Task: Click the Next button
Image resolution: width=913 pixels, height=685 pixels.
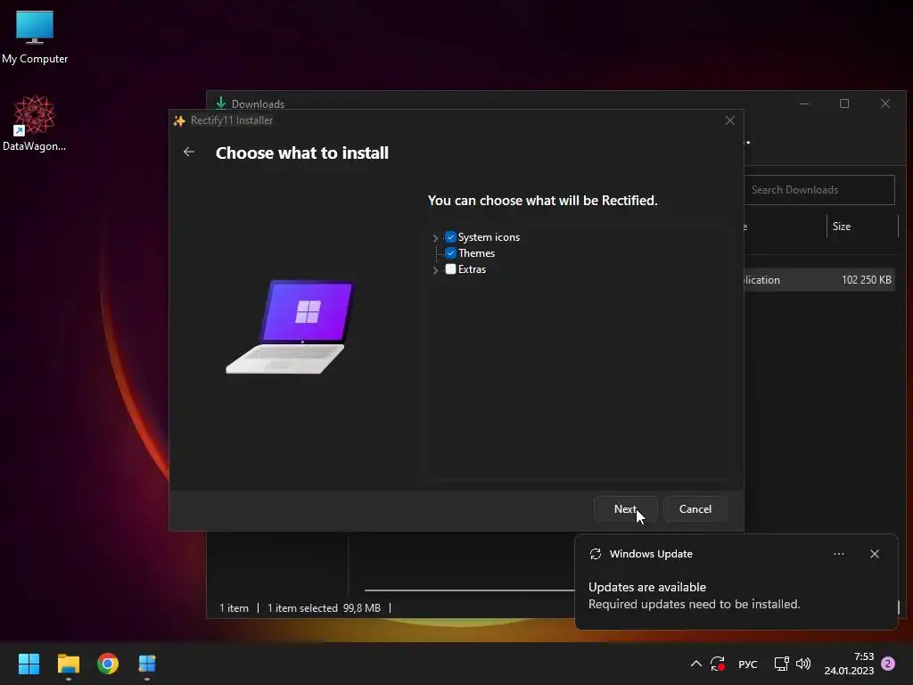Action: pyautogui.click(x=625, y=509)
